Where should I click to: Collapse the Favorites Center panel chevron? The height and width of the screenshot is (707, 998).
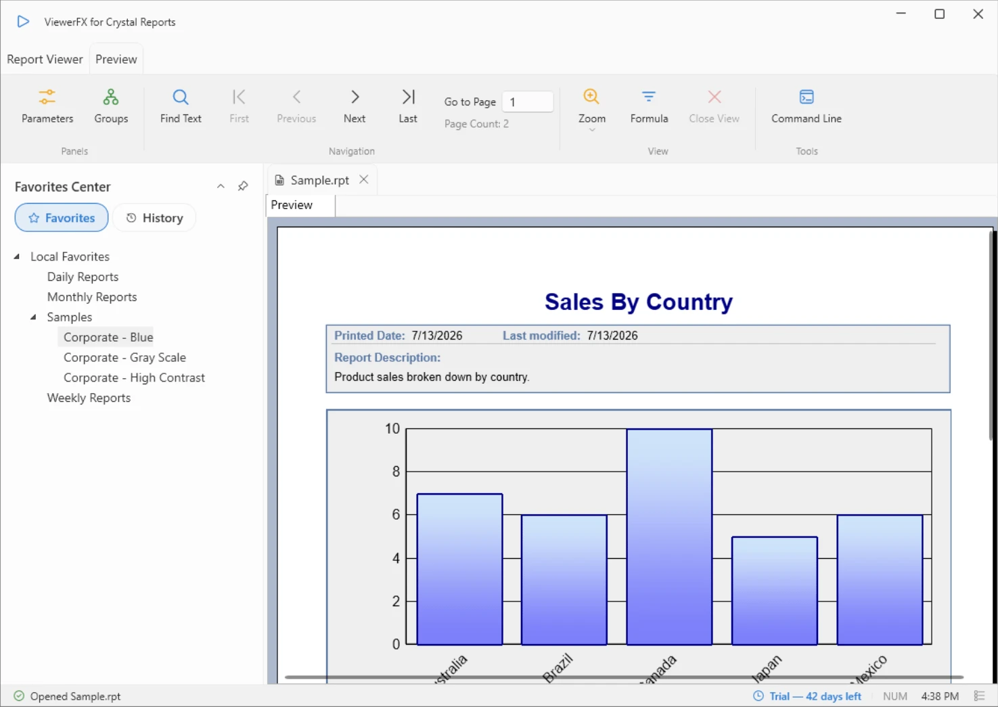coord(221,186)
